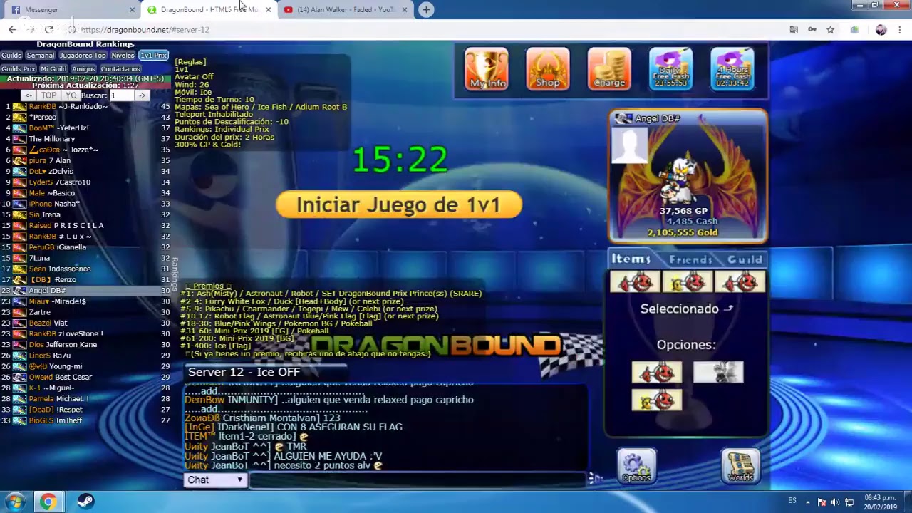The height and width of the screenshot is (513, 912).
Task: Select the third selected item slot
Action: tap(740, 282)
